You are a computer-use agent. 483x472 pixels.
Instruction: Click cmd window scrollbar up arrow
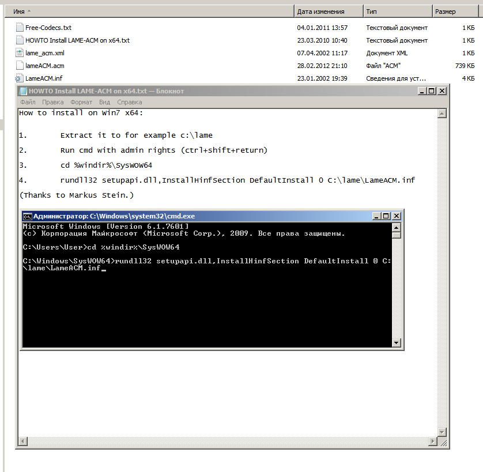(396, 228)
